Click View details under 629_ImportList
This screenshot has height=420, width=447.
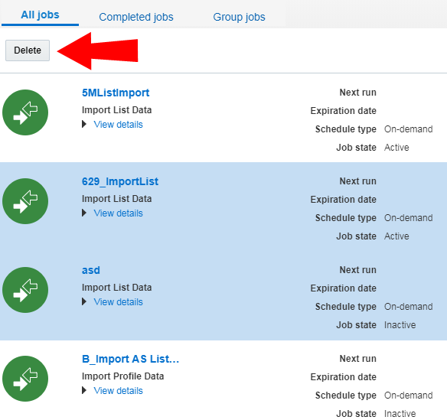[119, 213]
